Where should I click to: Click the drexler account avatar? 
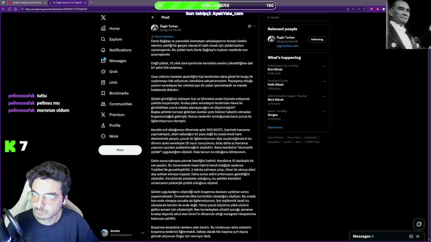[x=105, y=233]
